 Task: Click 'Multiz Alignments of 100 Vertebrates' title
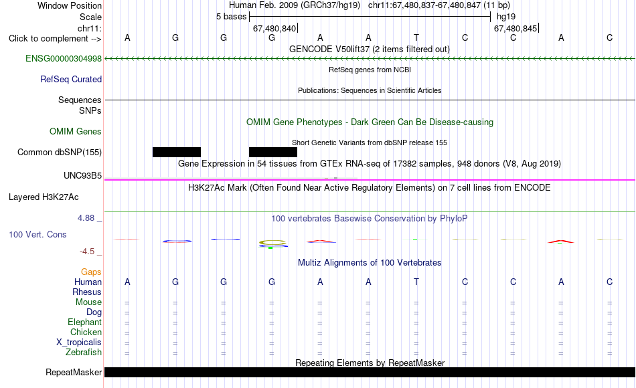pos(370,263)
